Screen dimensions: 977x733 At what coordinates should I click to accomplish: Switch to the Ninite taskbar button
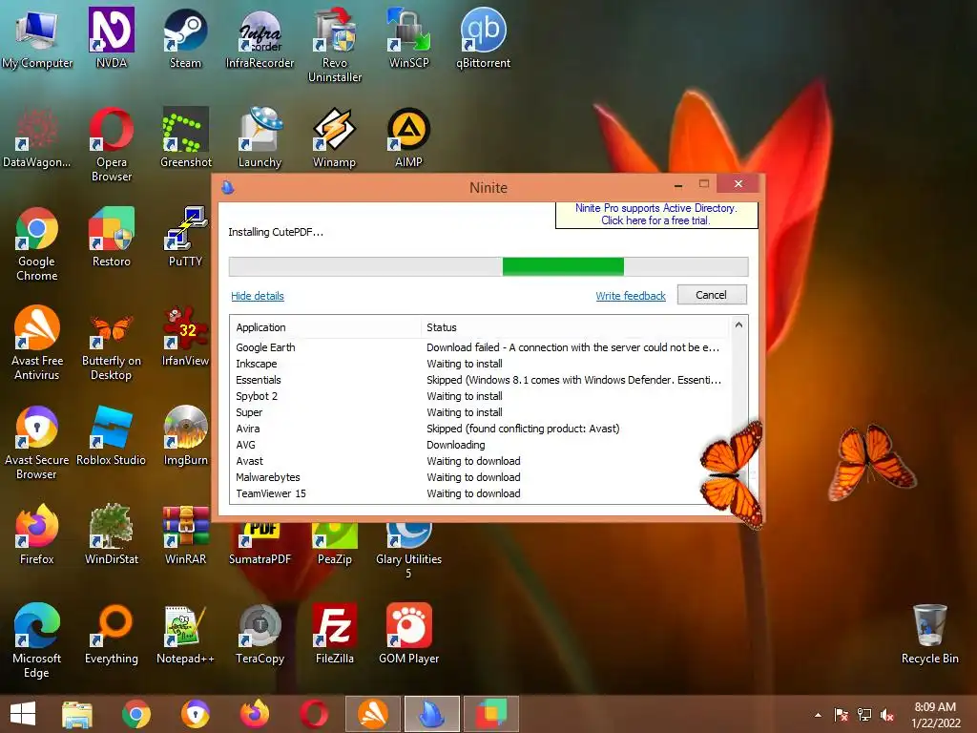(432, 714)
